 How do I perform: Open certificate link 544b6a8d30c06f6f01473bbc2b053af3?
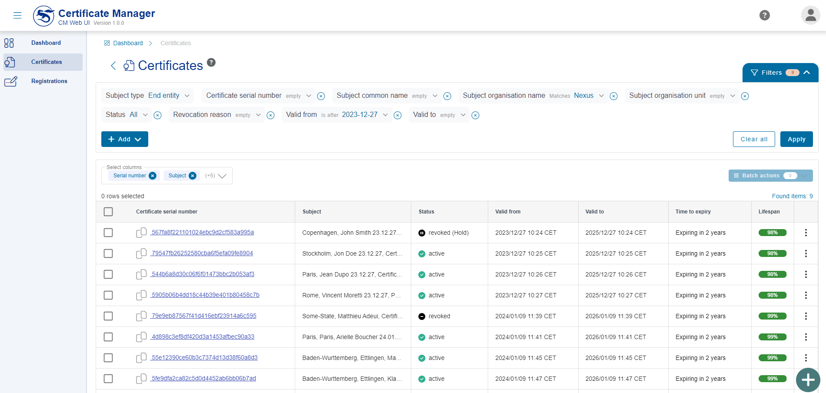[x=203, y=274]
